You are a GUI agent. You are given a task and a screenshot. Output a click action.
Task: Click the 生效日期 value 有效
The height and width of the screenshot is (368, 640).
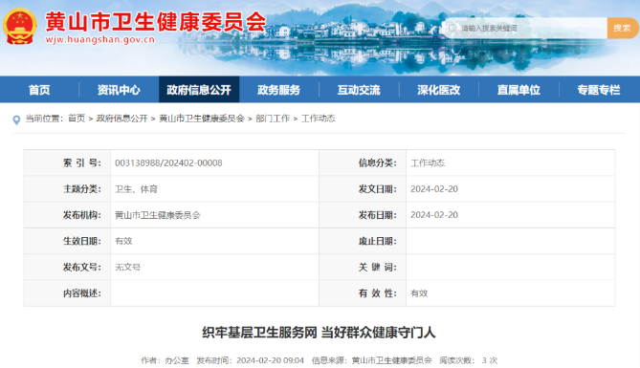pos(123,241)
